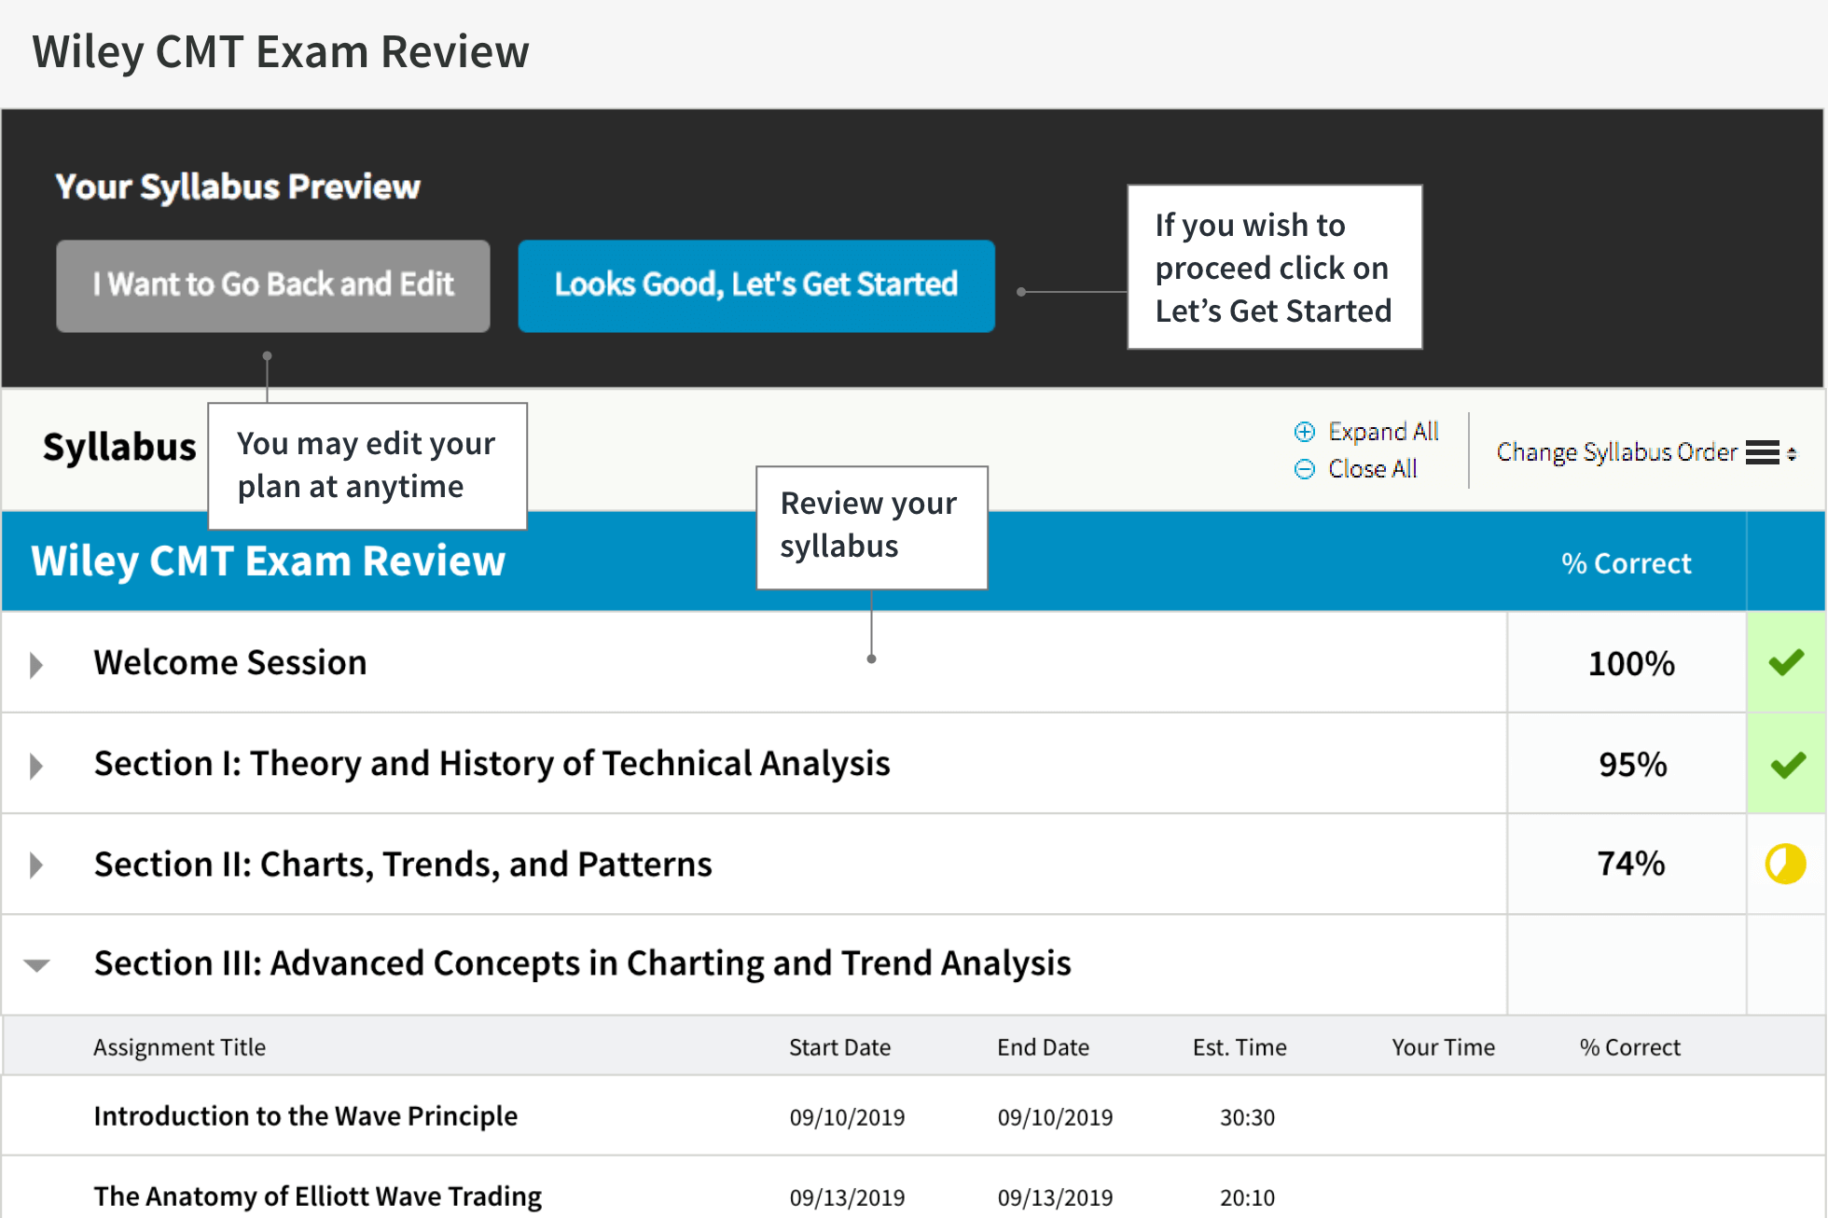The height and width of the screenshot is (1218, 1828).
Task: Click the Change Syllabus Order sort arrows
Action: 1792,454
